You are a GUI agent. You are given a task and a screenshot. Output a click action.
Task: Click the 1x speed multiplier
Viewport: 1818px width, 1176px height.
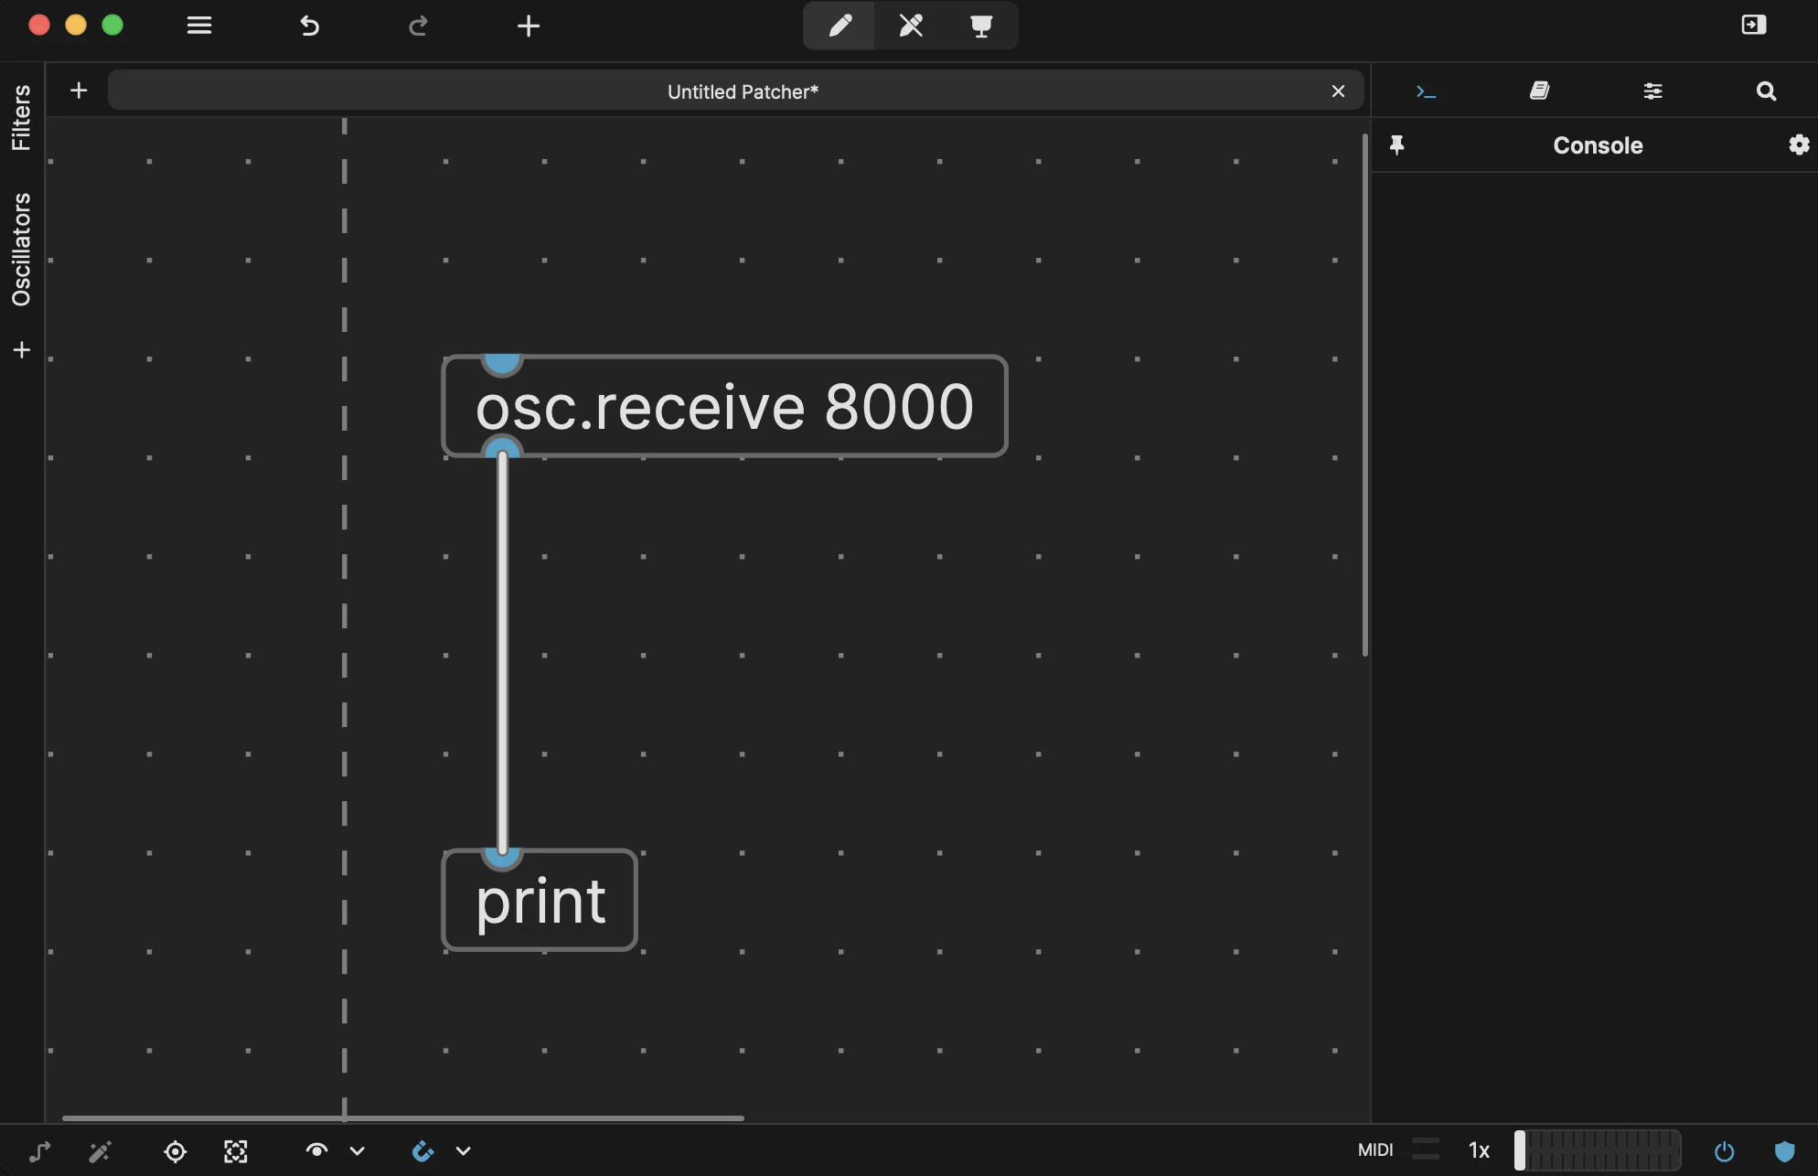(x=1479, y=1150)
